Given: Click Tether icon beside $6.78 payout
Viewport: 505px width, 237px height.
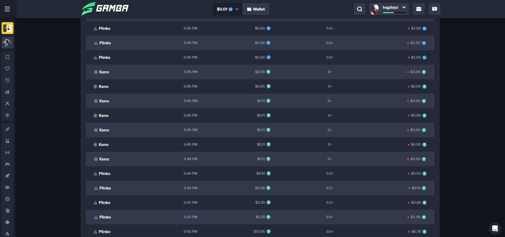Looking at the screenshot, I should (424, 232).
